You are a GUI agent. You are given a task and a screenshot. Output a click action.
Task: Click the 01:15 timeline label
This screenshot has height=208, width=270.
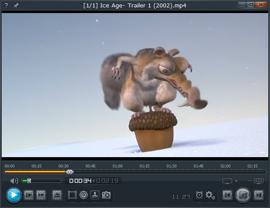(145, 166)
